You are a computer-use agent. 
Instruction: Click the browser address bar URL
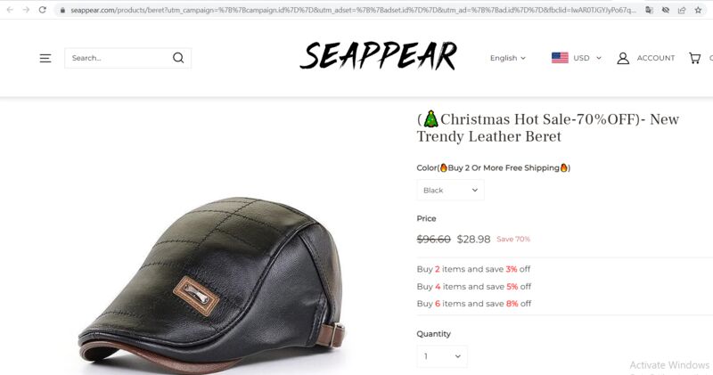pyautogui.click(x=353, y=10)
